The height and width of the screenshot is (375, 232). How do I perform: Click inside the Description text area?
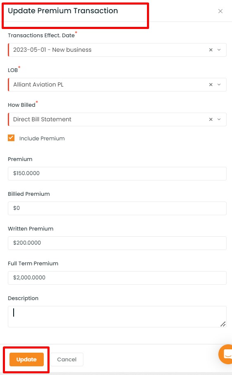pos(117,316)
